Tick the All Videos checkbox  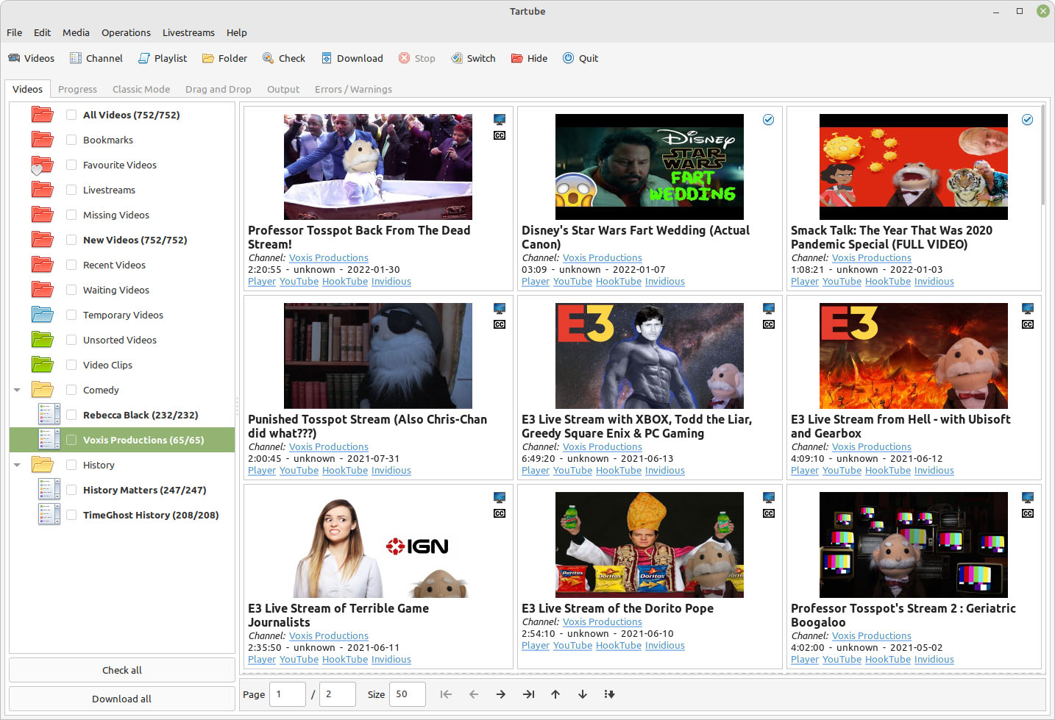tap(71, 115)
